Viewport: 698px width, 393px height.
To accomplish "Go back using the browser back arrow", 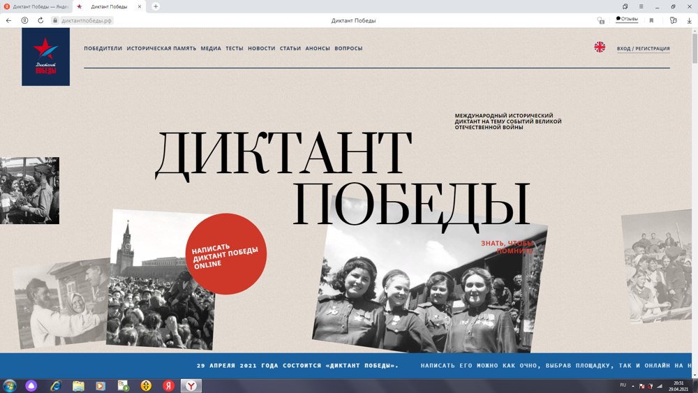I will [x=8, y=20].
